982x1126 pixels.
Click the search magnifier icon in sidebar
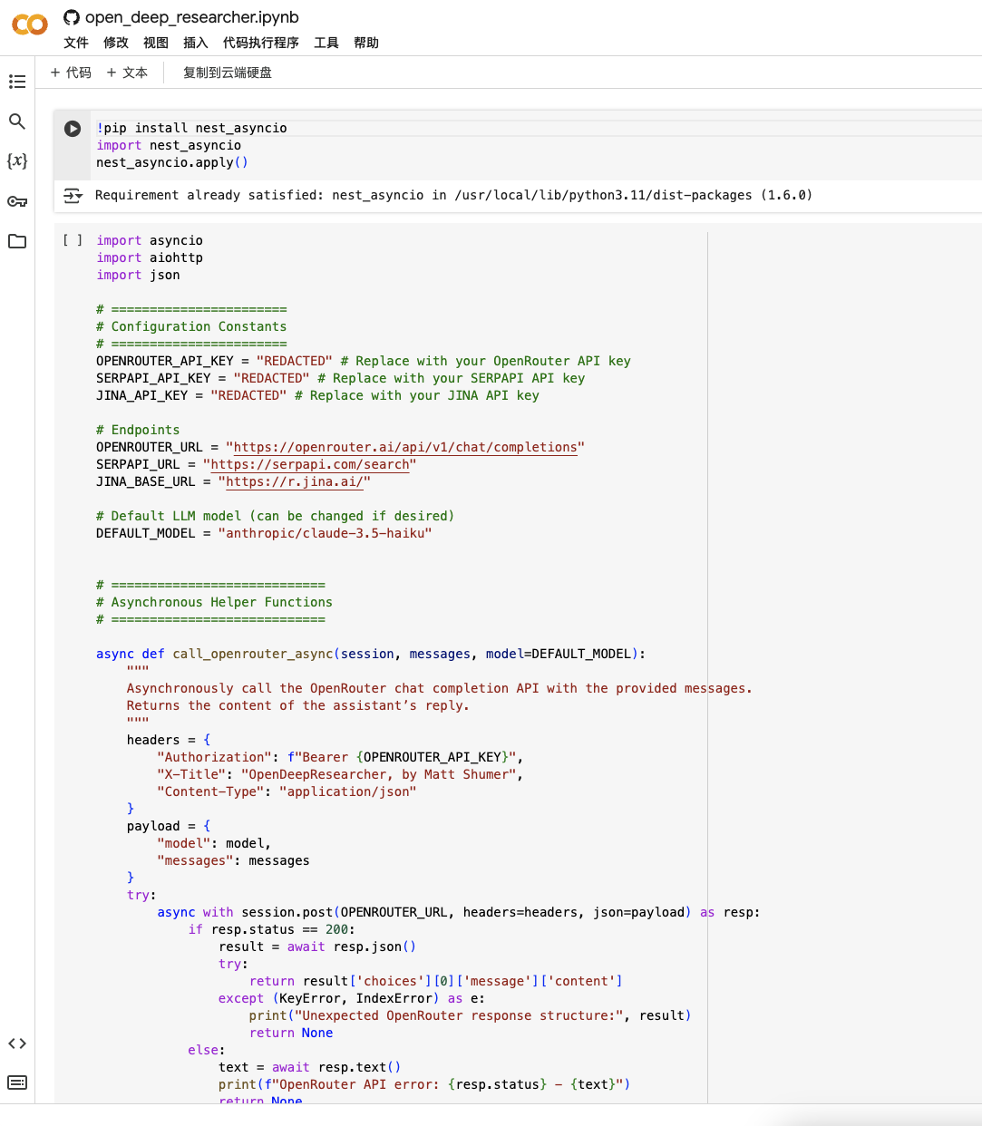[17, 121]
